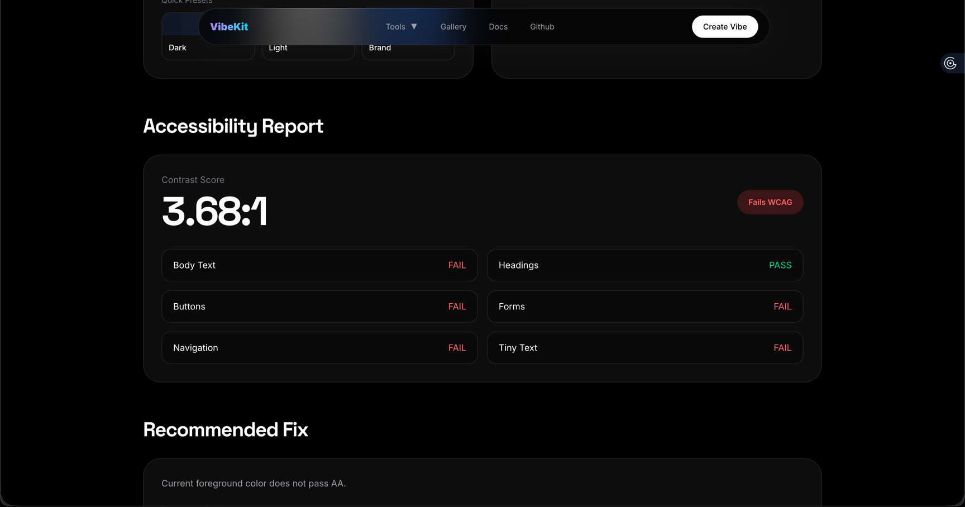965x507 pixels.
Task: Click the floating spiral widget icon
Action: pos(950,64)
